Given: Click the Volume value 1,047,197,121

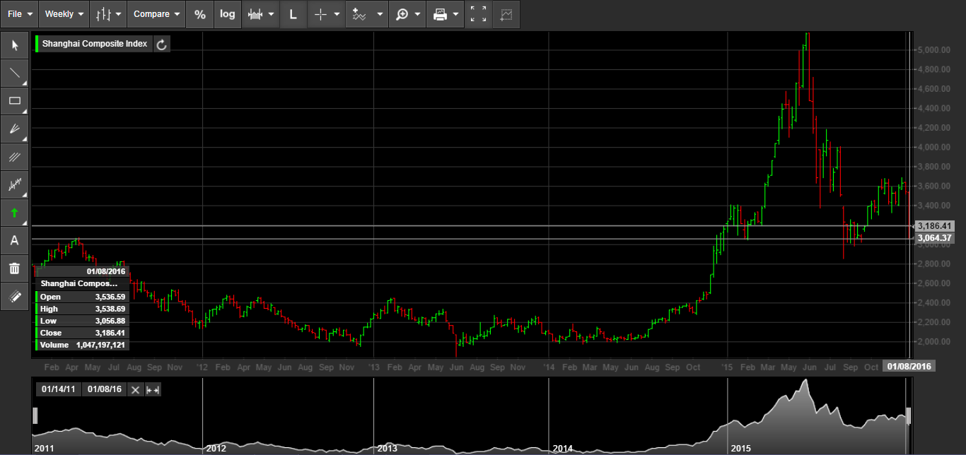Looking at the screenshot, I should coord(100,345).
